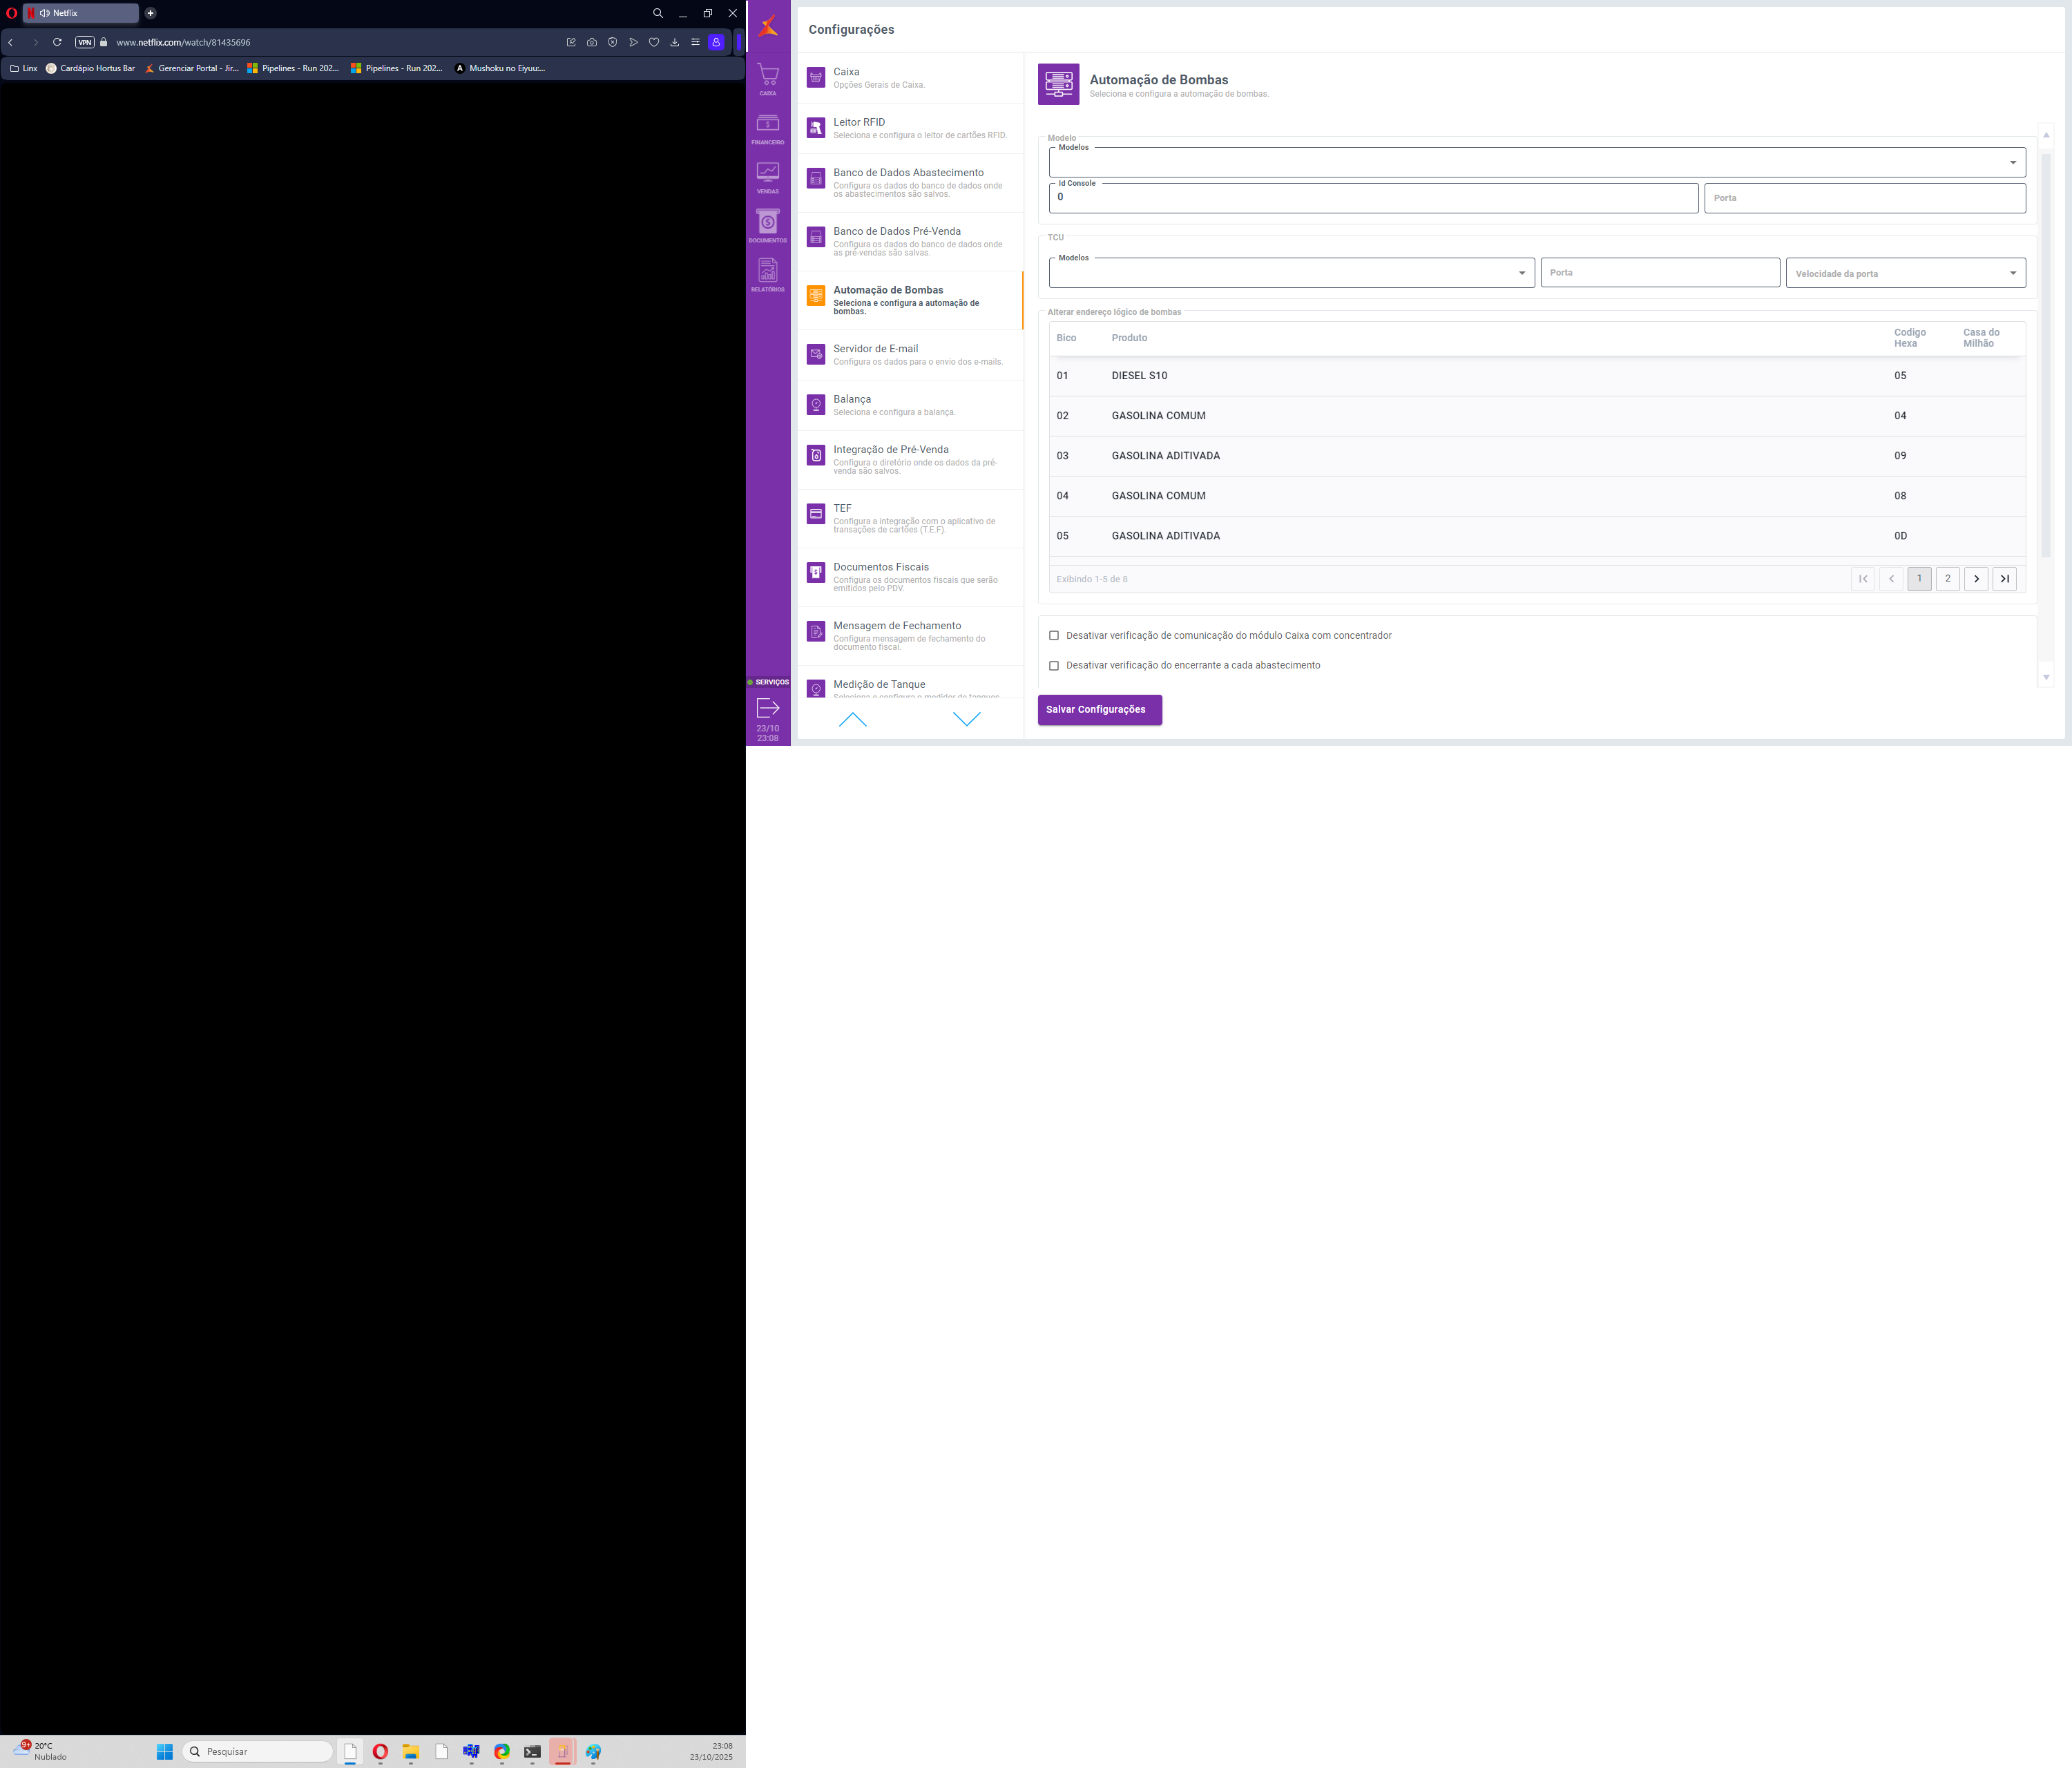Viewport: 2072px width, 1768px height.
Task: Expand the Modelo Modelos dropdown
Action: tap(1536, 163)
